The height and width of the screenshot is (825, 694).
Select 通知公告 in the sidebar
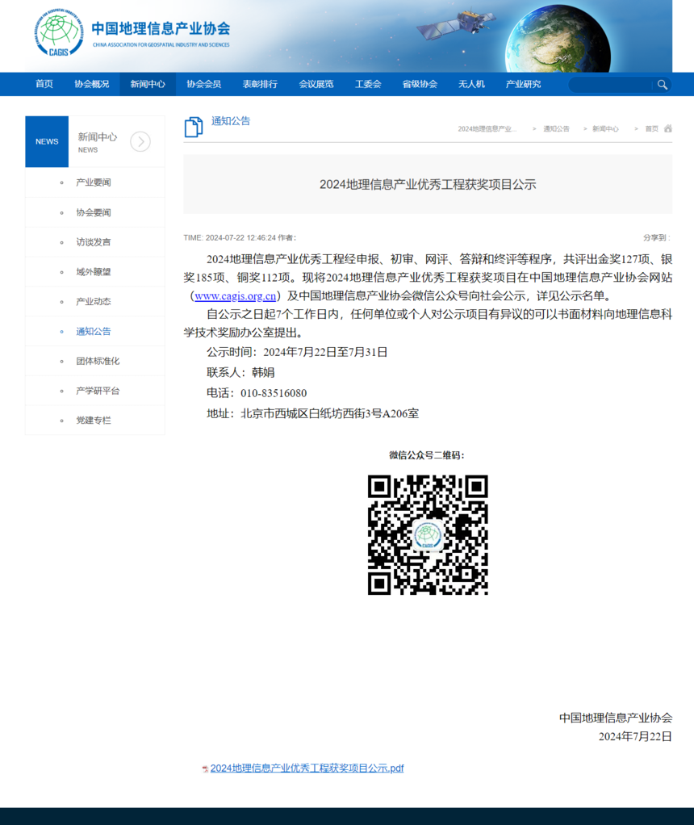click(x=94, y=332)
